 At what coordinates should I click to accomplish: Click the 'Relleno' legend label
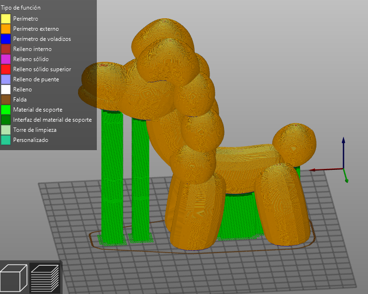point(23,89)
